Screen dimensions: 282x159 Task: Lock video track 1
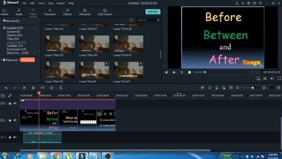10,120
